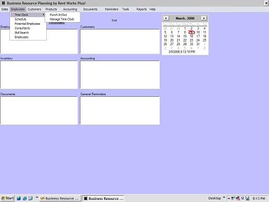Click the application icon in title bar
Screen dimensions: 269x202
(3, 3)
